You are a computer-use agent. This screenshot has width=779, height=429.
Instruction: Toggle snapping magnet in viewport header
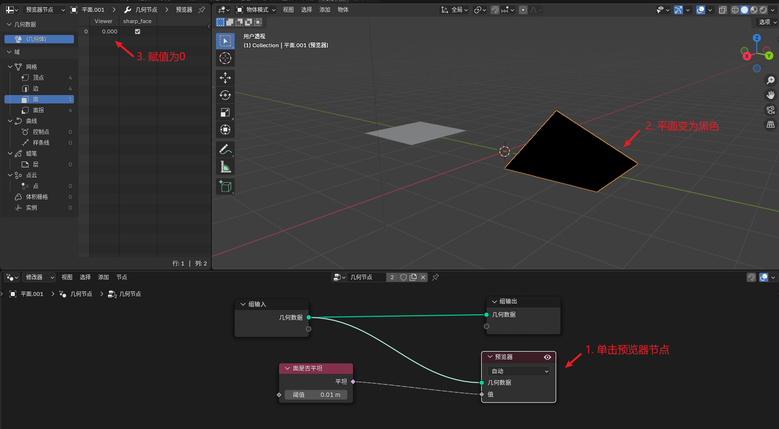pyautogui.click(x=495, y=10)
